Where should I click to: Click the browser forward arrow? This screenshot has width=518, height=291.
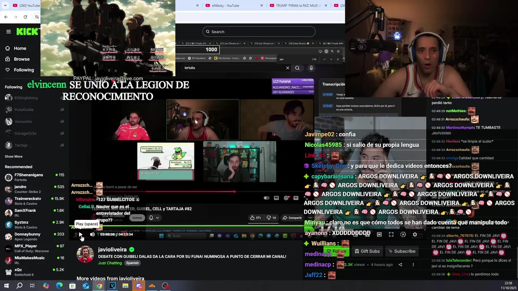15,17
